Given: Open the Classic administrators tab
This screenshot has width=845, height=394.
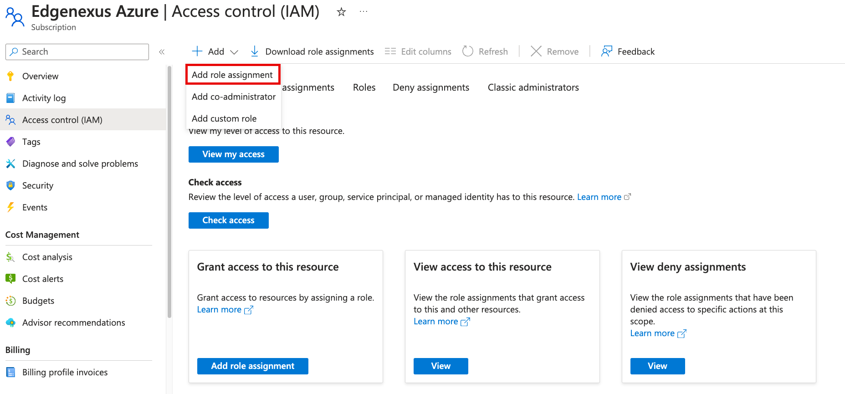Looking at the screenshot, I should tap(533, 87).
